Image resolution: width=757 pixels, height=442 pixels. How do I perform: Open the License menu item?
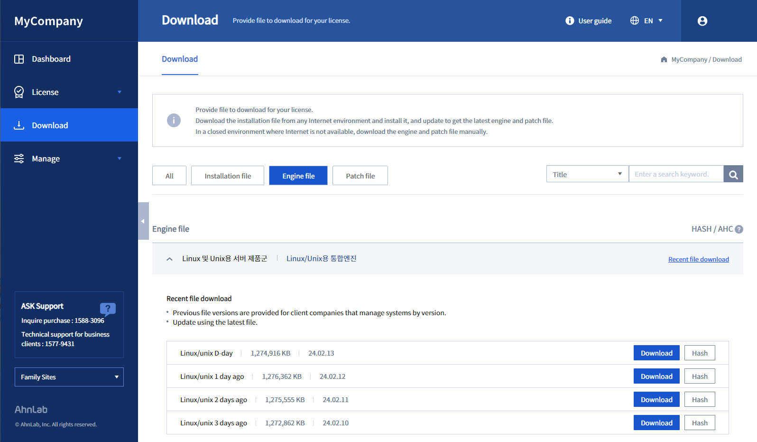click(x=69, y=92)
